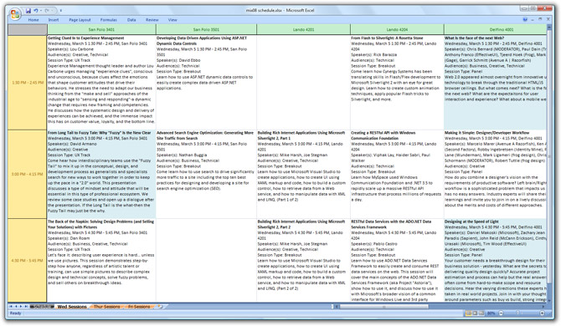
Task: Click the Insert Worksheet tab icon
Action: [x=160, y=307]
